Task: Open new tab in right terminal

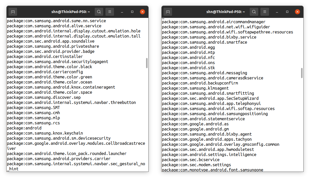Action: tap(168, 12)
